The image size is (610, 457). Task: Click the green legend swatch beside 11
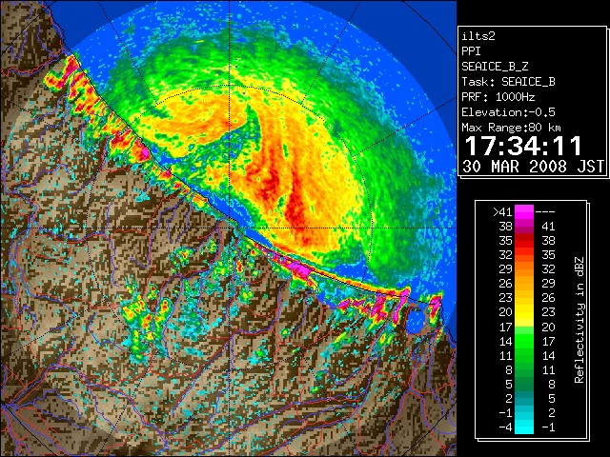click(524, 355)
